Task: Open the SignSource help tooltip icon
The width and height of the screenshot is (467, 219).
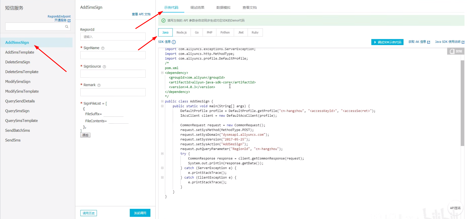Action: click(x=104, y=67)
